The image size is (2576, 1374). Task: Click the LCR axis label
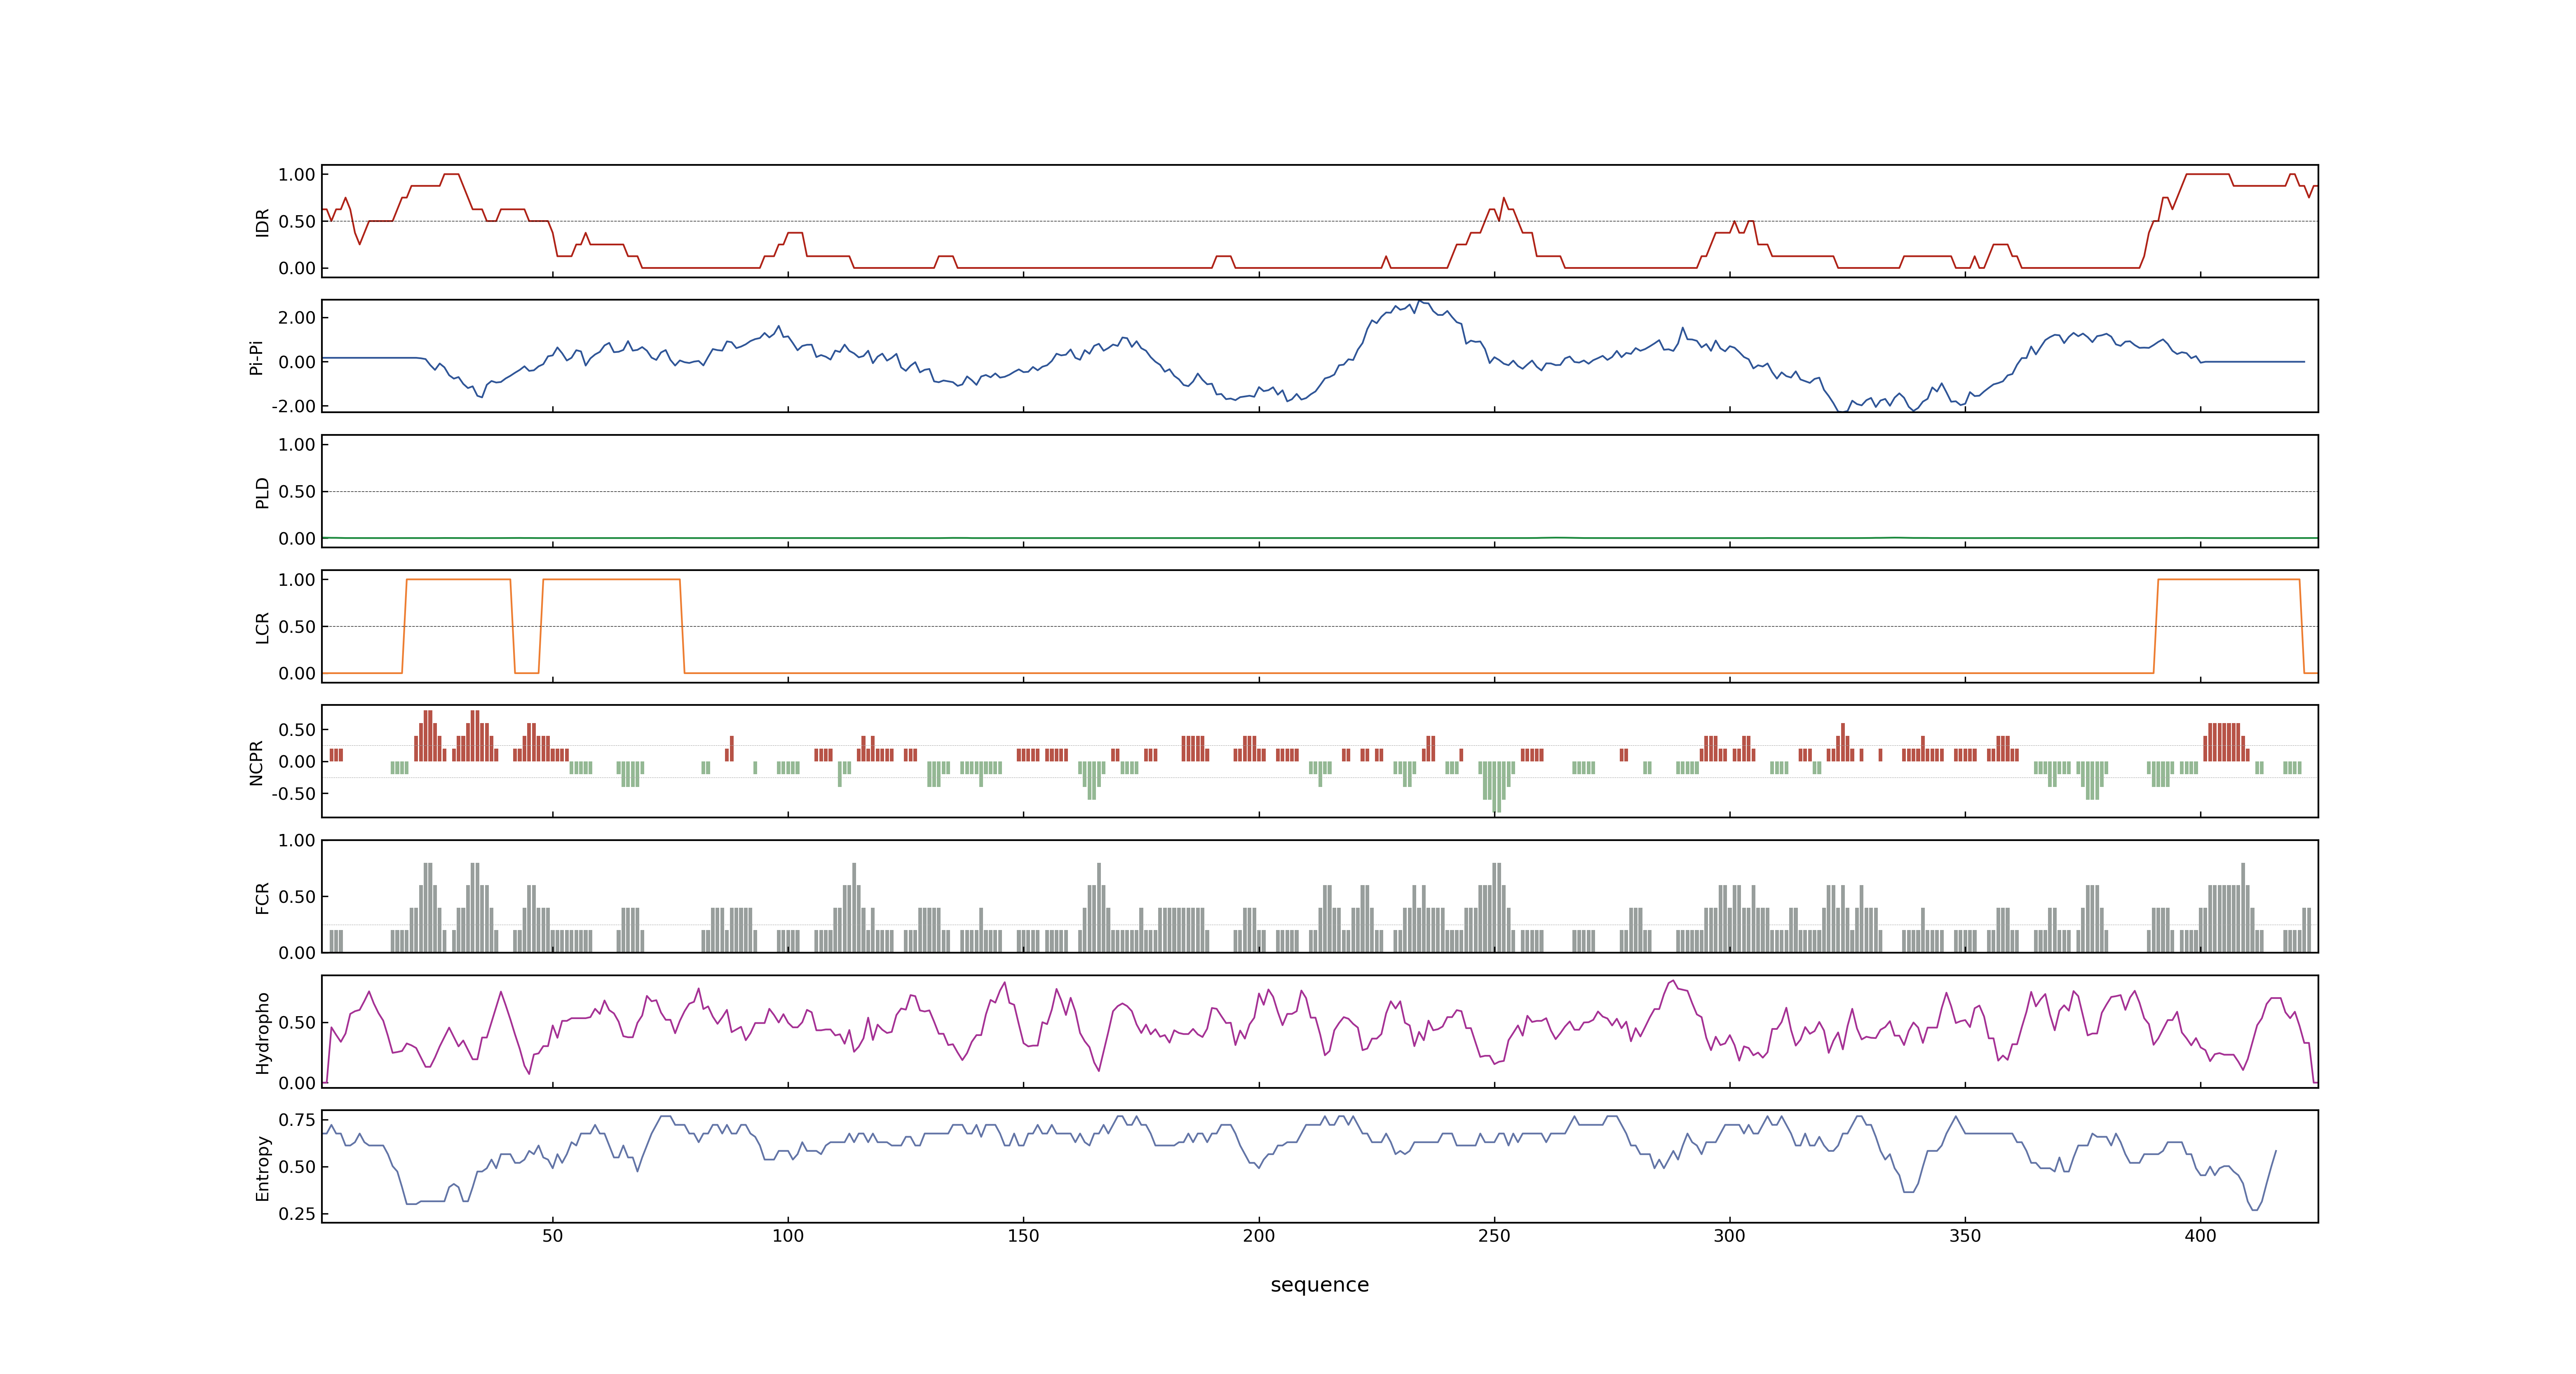262,627
